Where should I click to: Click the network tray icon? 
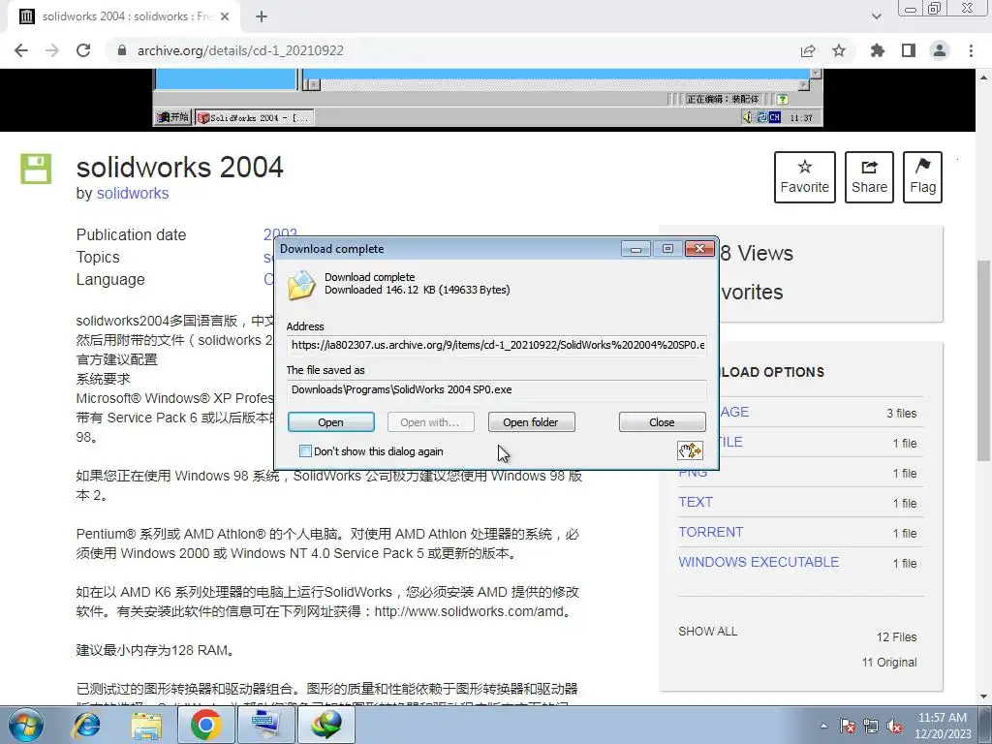coord(871,726)
